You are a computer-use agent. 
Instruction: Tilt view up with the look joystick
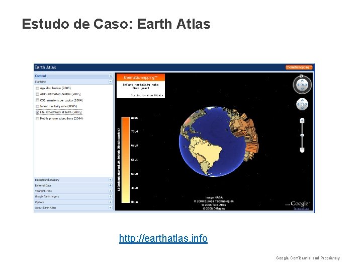click(302, 81)
